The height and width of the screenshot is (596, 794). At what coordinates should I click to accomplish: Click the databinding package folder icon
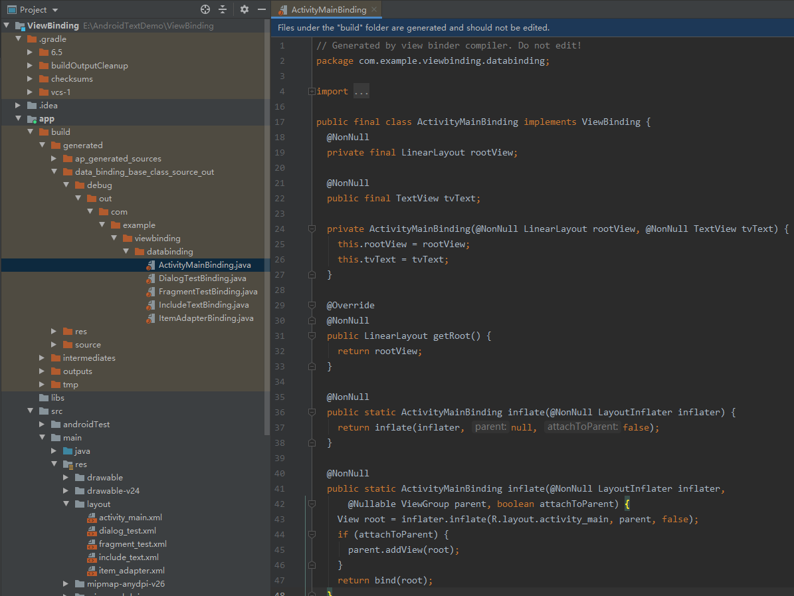[x=140, y=252]
